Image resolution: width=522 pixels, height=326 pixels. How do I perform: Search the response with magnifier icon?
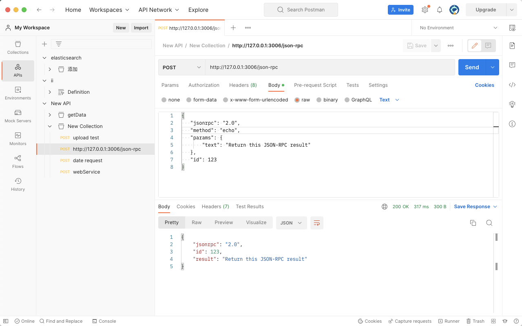489,223
